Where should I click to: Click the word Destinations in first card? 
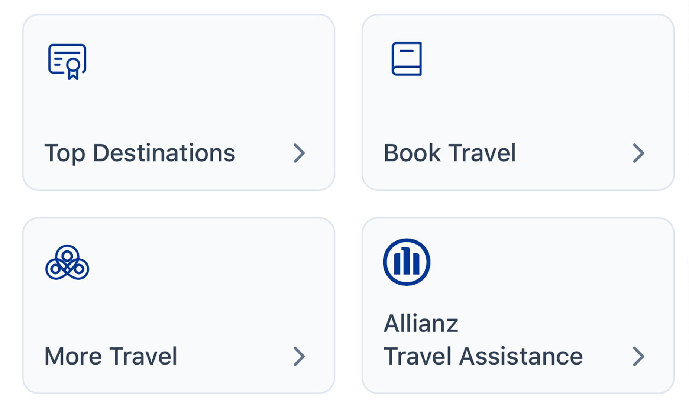point(164,153)
